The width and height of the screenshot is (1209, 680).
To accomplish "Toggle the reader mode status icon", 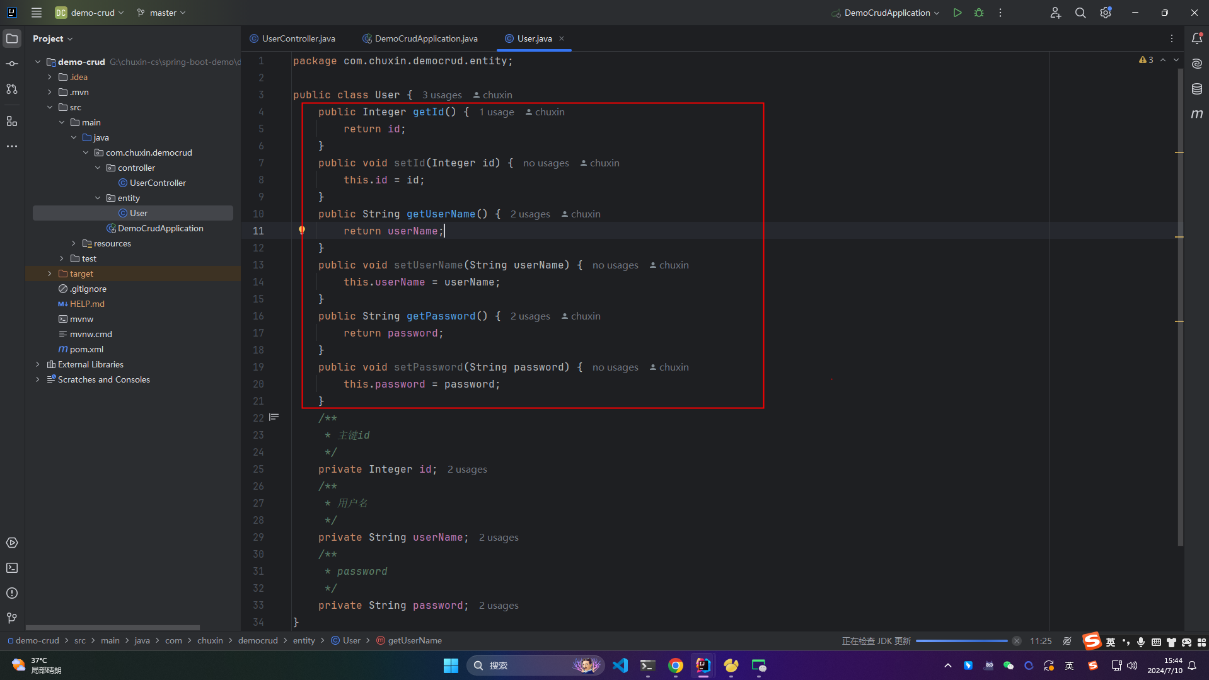I will [x=1067, y=641].
